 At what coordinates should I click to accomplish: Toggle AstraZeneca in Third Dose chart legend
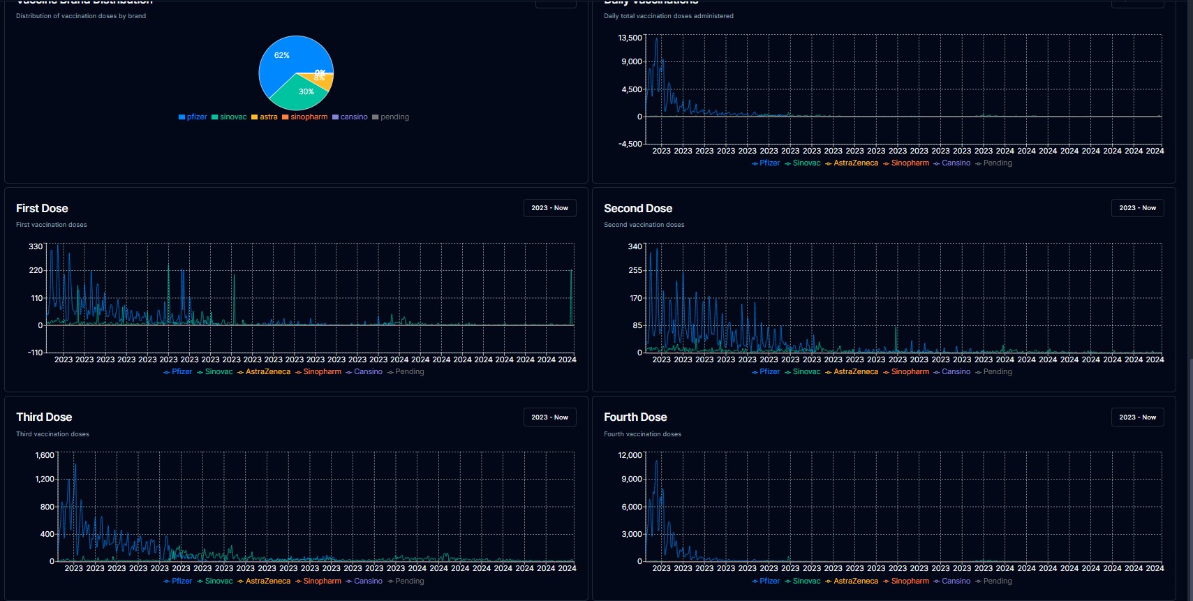264,581
